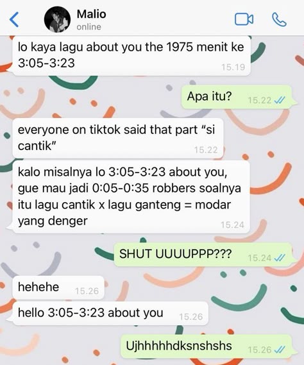
Task: Tap the back arrow to leave chat
Action: pyautogui.click(x=14, y=19)
